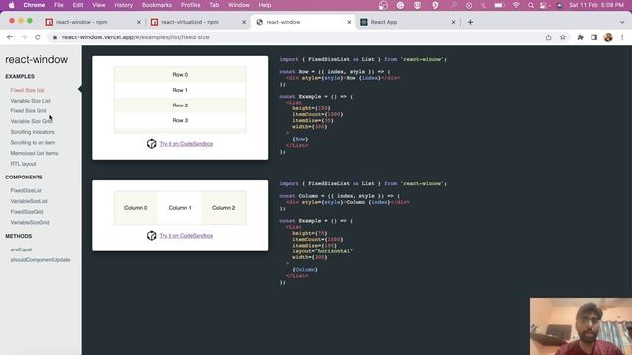Image resolution: width=632 pixels, height=355 pixels.
Task: Open Chrome three-dot menu
Action: point(622,37)
